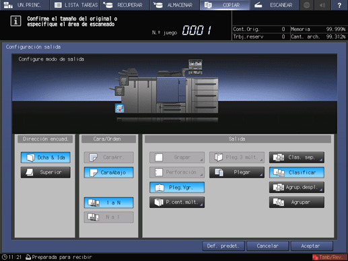
Task: Switch to the ESCANEAR tab
Action: coord(274,5)
